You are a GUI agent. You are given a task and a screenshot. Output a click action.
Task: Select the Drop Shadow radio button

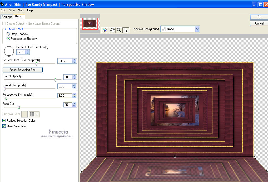tap(8, 34)
